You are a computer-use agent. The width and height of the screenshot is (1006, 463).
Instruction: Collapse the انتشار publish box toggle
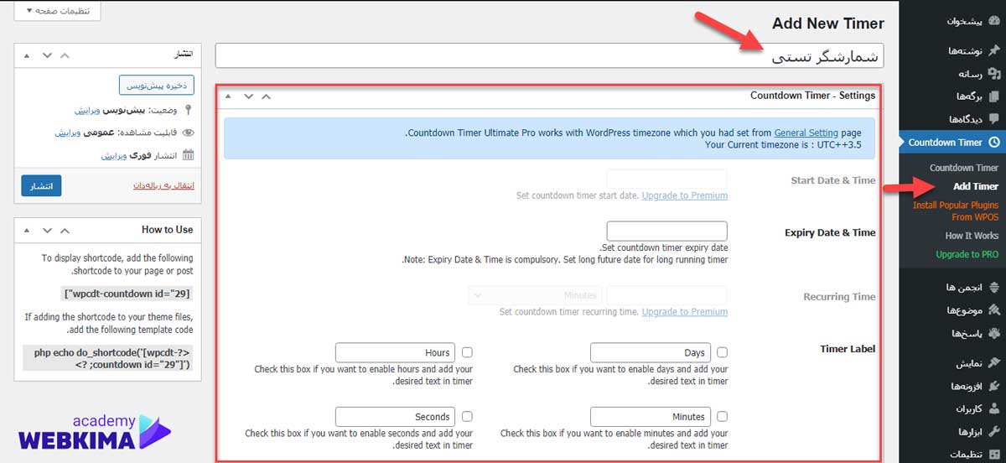click(x=26, y=55)
